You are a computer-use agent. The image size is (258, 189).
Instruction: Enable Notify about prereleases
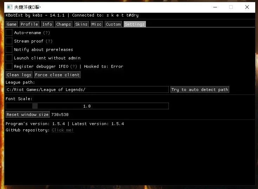[x=9, y=49]
